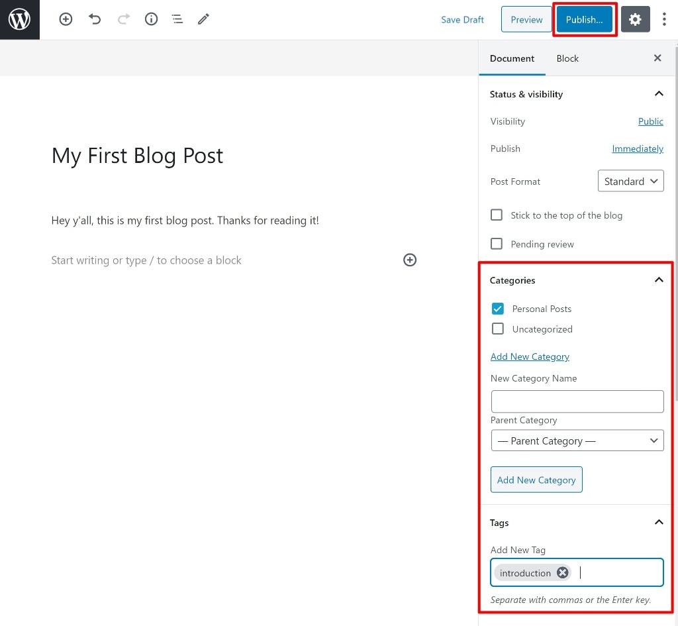
Task: Click the Add New Category button
Action: [x=536, y=480]
